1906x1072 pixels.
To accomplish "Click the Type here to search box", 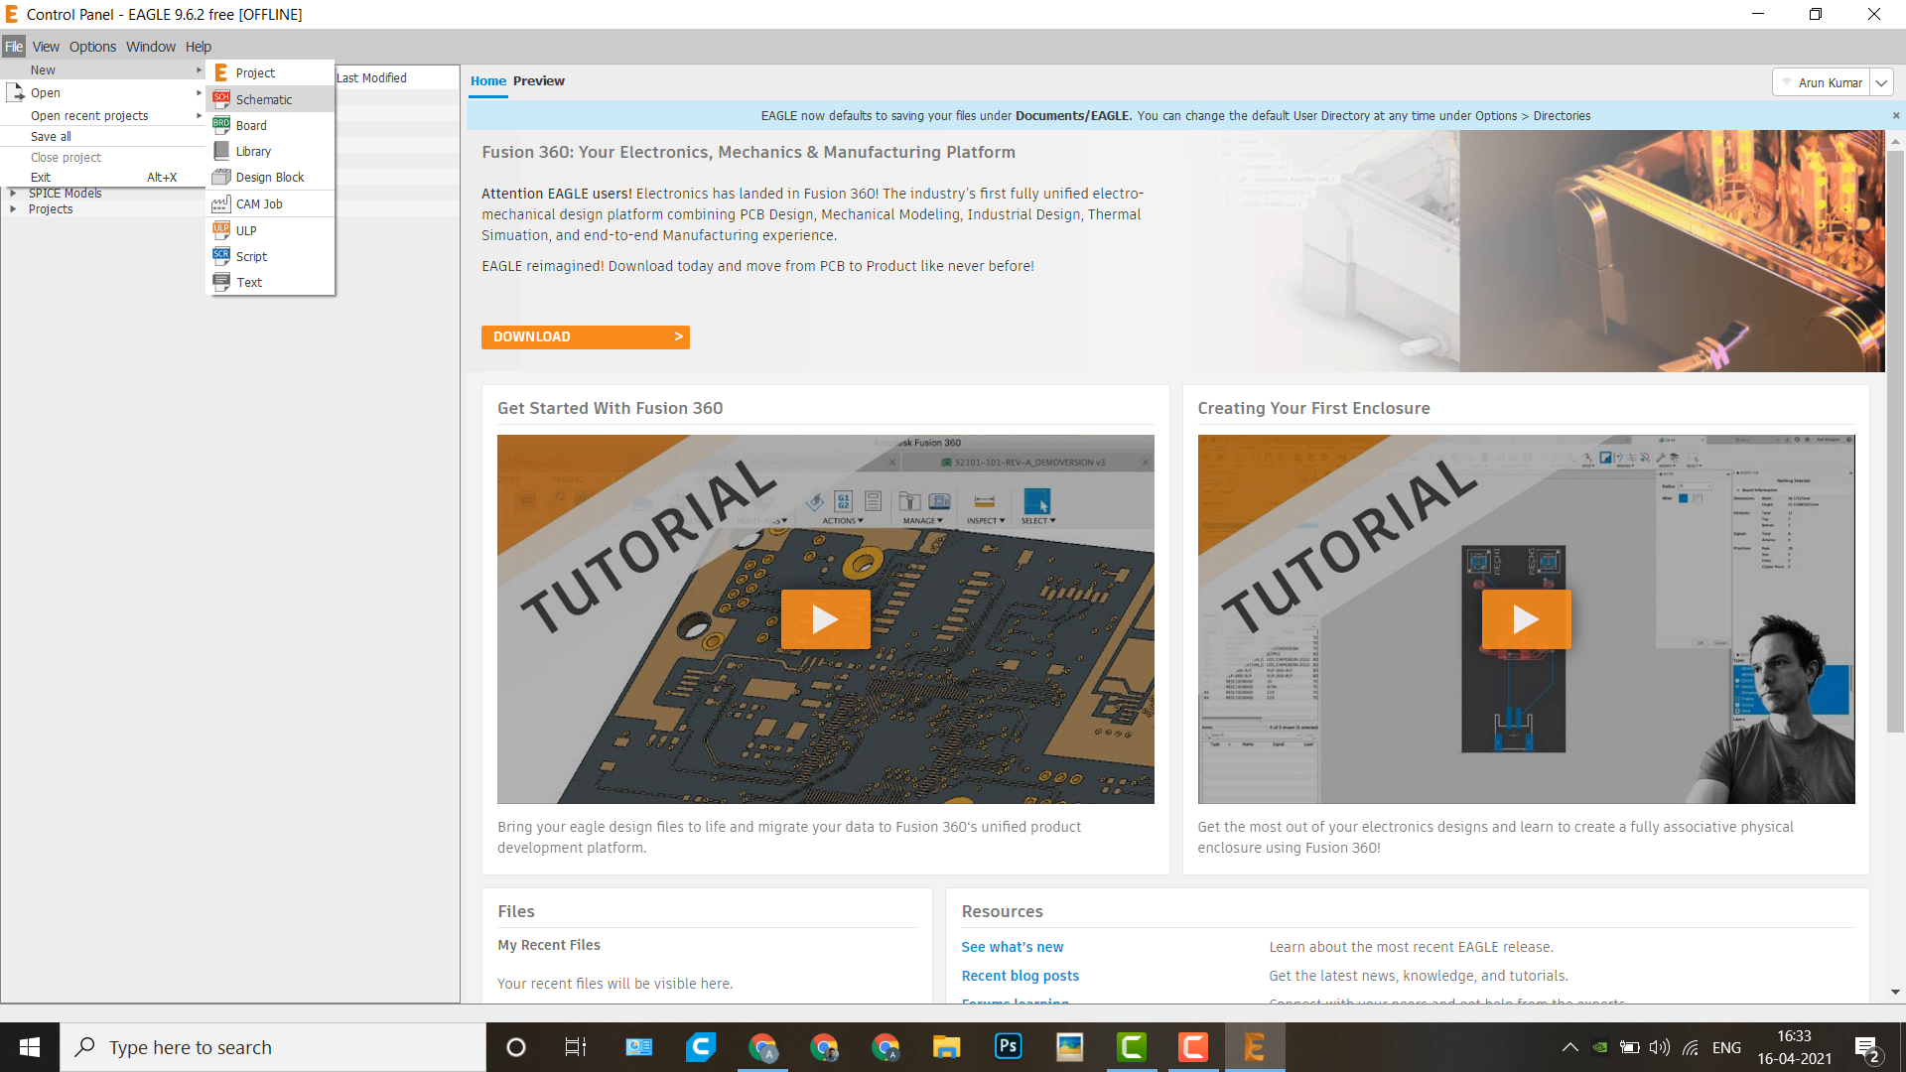I will [273, 1047].
